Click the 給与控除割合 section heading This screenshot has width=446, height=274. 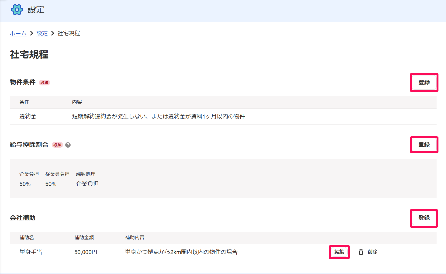click(x=29, y=145)
